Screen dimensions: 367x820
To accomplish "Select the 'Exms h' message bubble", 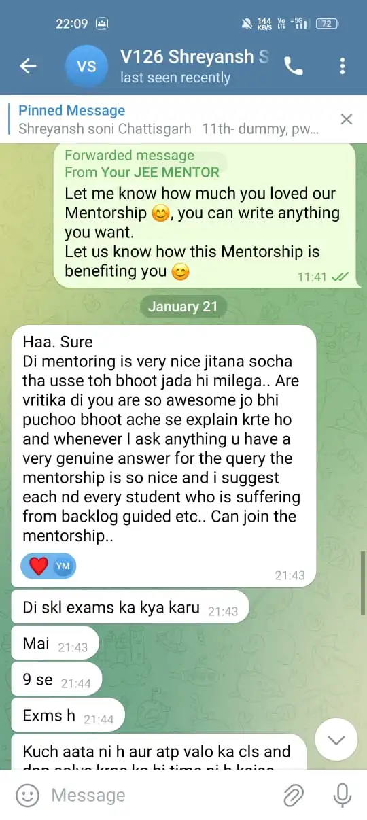I will [x=68, y=716].
